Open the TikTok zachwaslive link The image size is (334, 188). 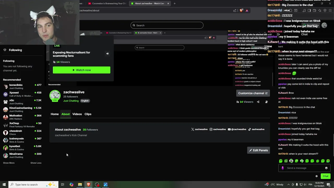(x=256, y=129)
